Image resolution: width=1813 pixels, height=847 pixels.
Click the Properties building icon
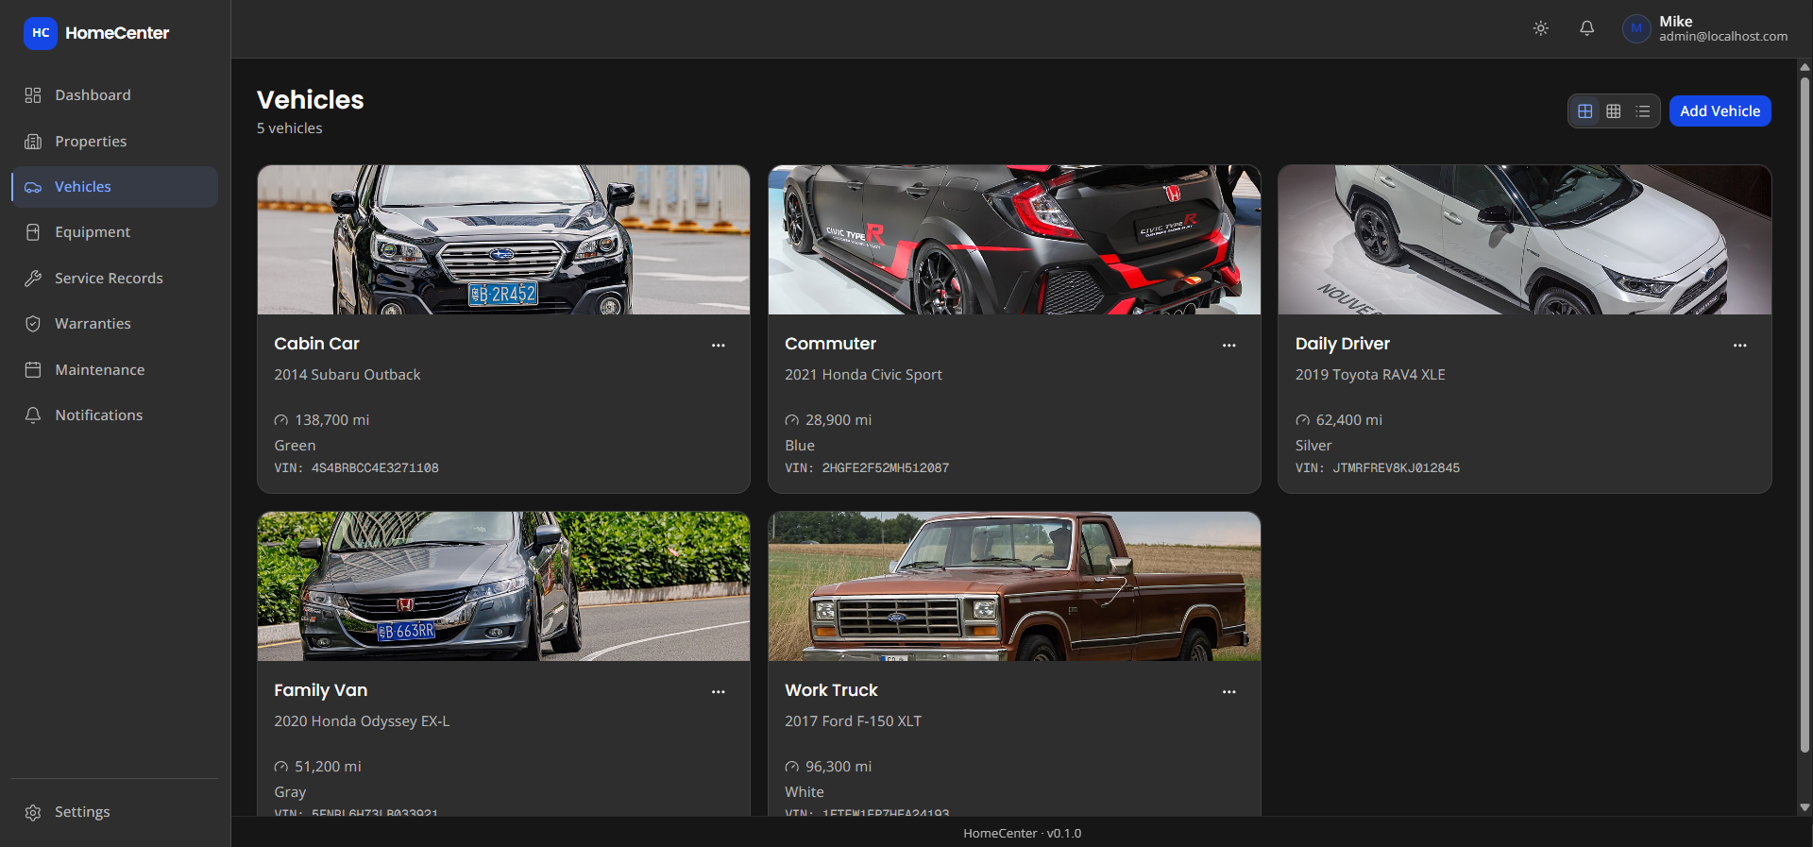[x=33, y=142]
